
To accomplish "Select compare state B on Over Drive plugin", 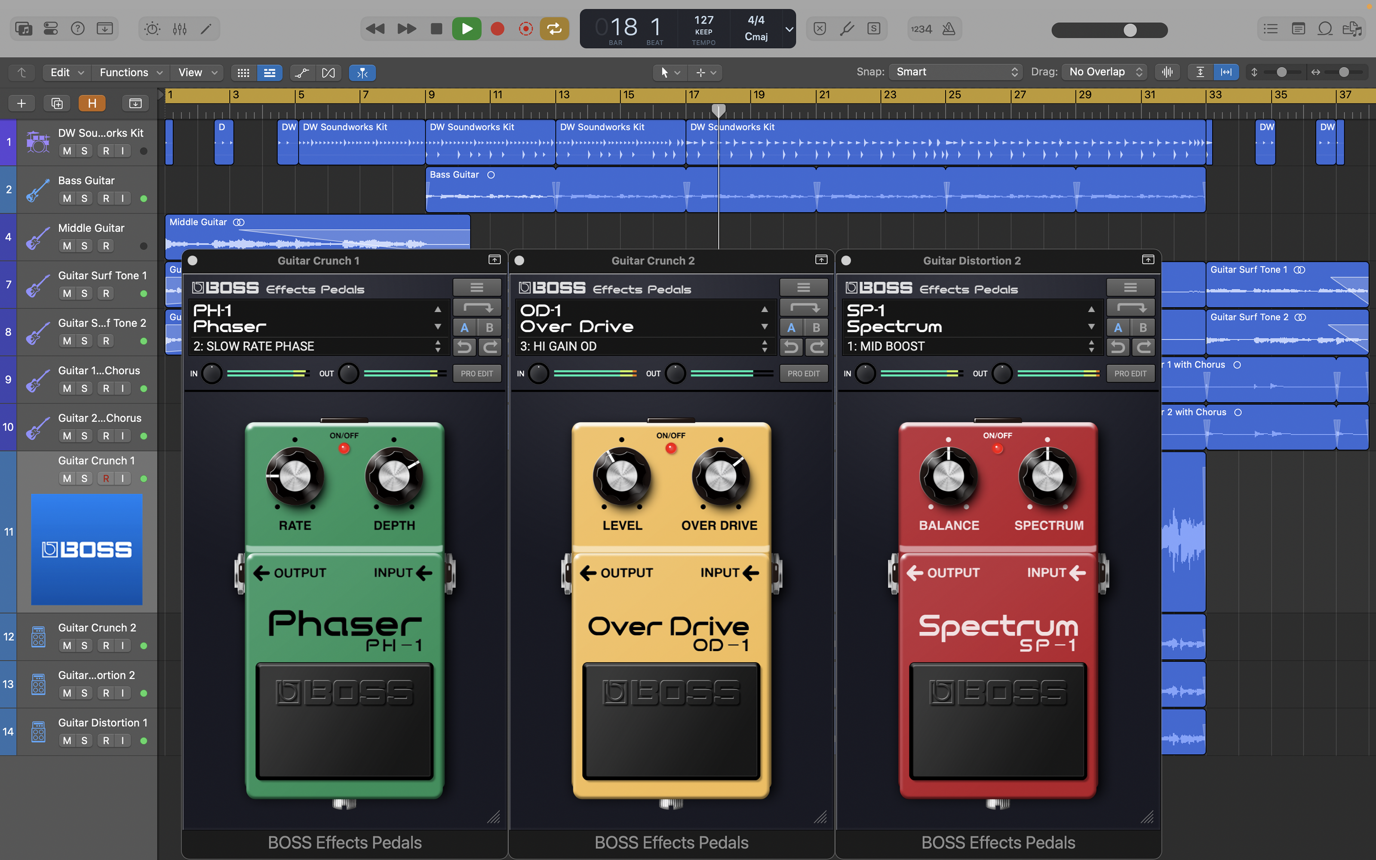I will 816,328.
